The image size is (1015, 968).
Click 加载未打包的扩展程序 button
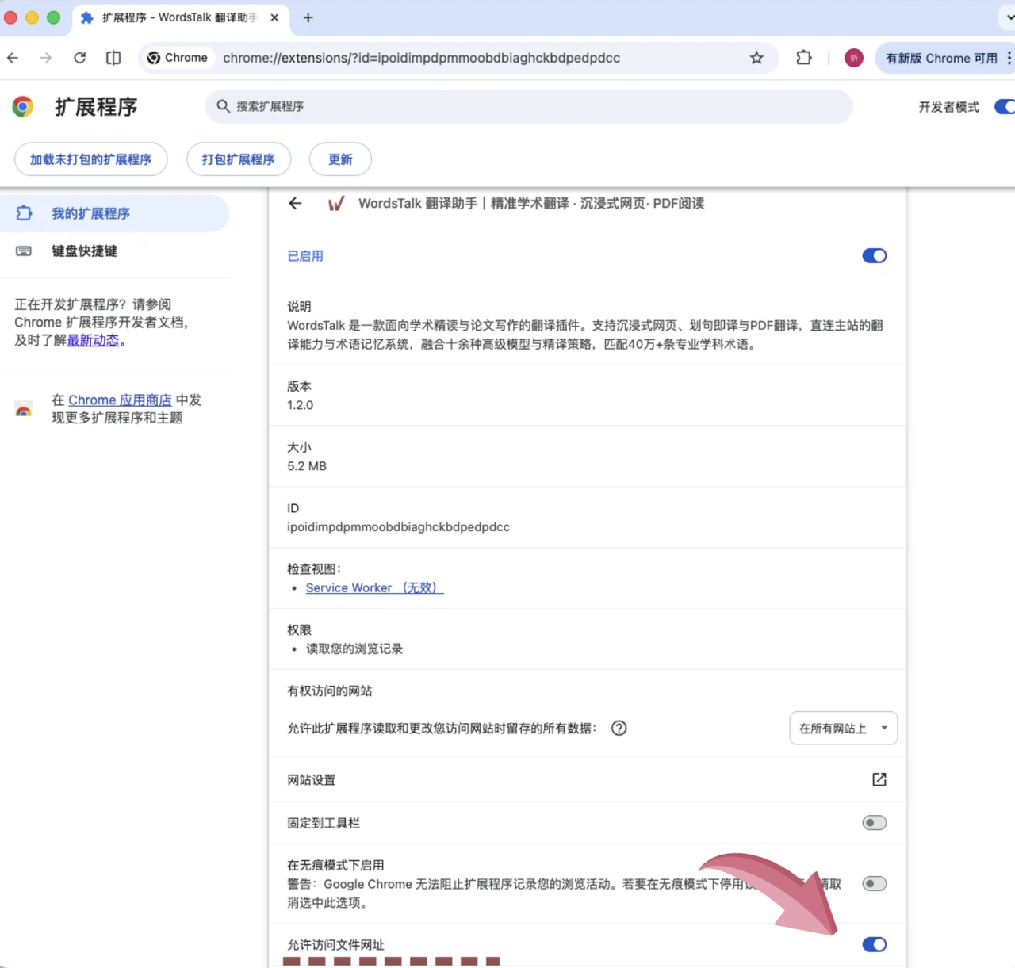click(x=91, y=159)
